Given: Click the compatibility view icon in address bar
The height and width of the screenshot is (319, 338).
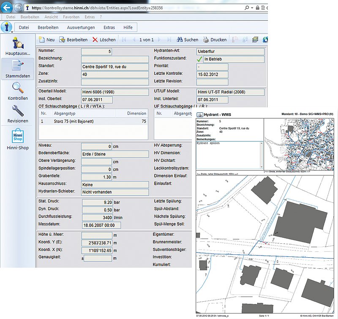Looking at the screenshot, I should (263, 8).
